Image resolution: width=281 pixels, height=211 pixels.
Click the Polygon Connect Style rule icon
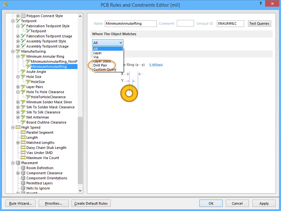click(x=23, y=16)
